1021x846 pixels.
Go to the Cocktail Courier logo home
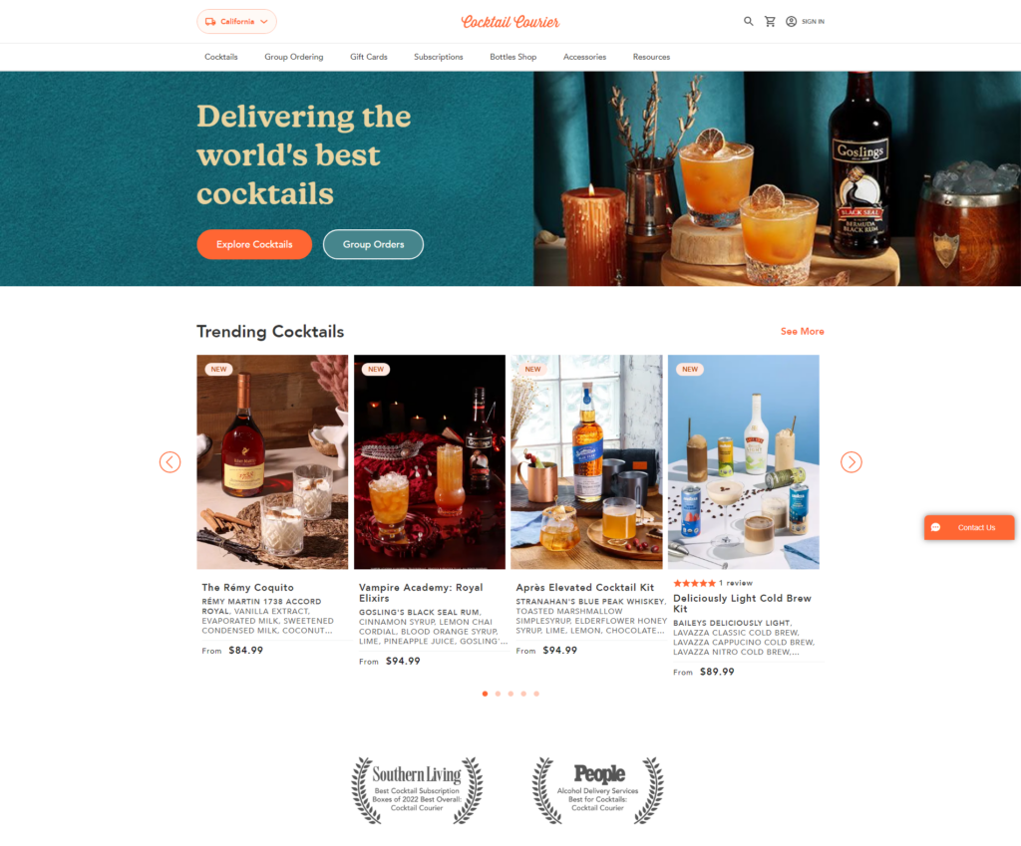[x=510, y=22]
